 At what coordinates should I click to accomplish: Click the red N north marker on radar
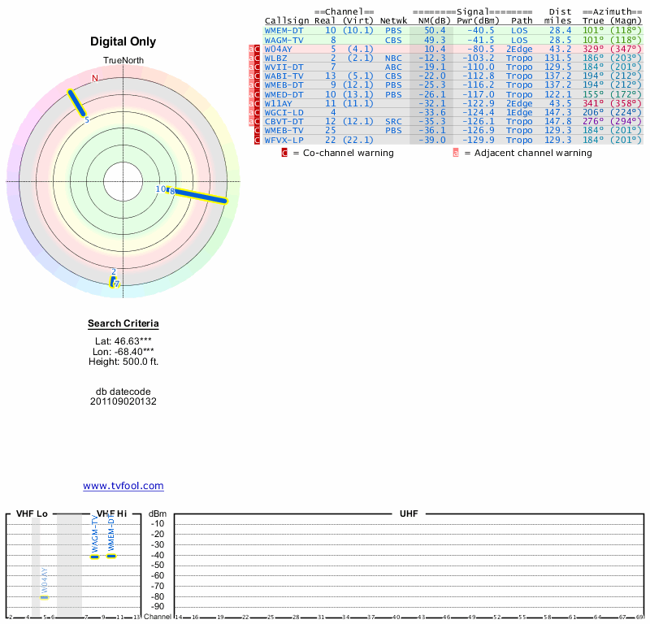pos(95,79)
